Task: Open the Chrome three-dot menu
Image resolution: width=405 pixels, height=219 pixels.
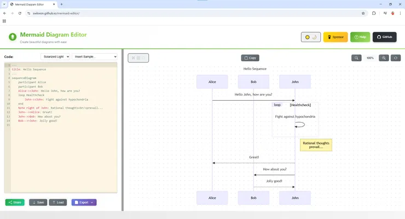Action: tap(401, 13)
